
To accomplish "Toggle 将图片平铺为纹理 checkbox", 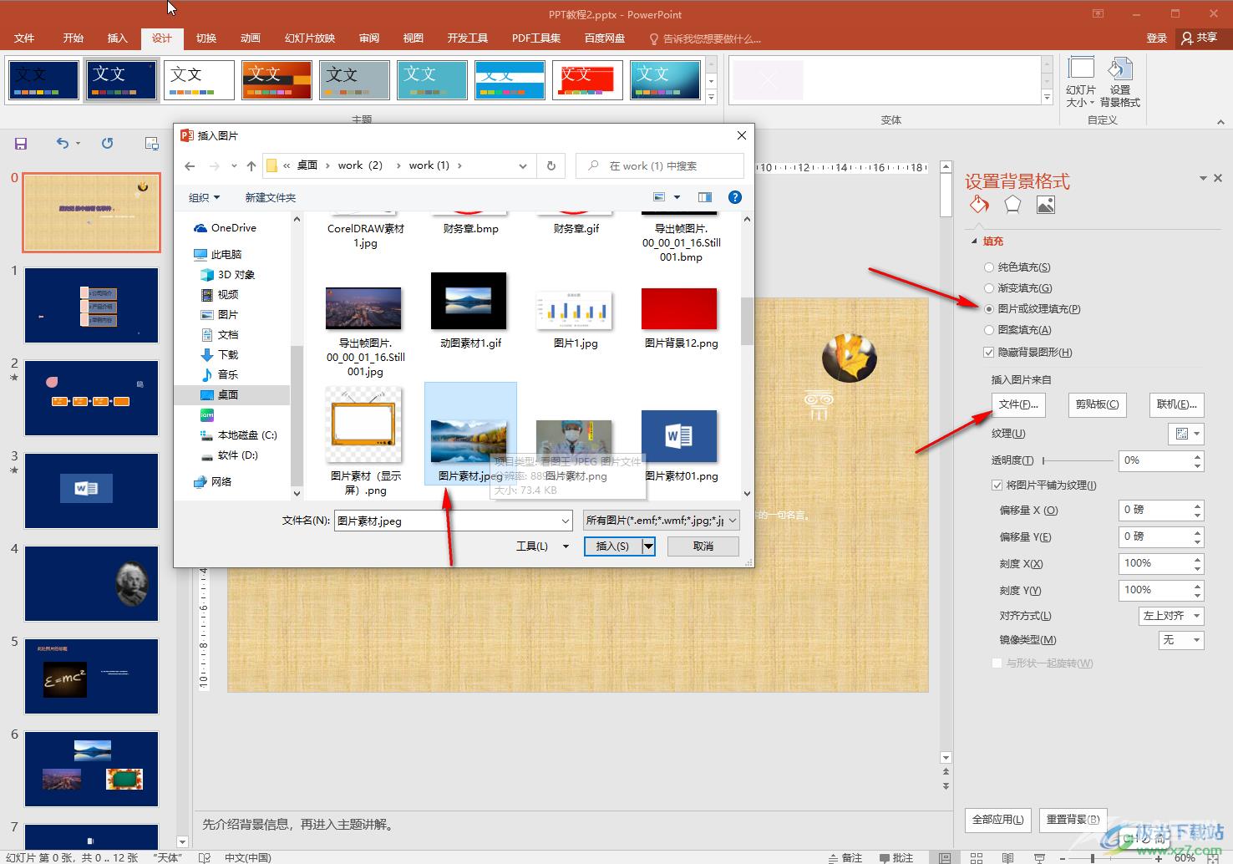I will tap(997, 485).
